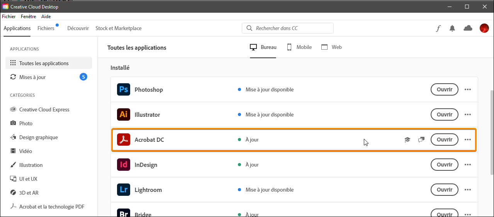Expand more options for Photoshop
Image resolution: width=494 pixels, height=217 pixels.
(468, 89)
